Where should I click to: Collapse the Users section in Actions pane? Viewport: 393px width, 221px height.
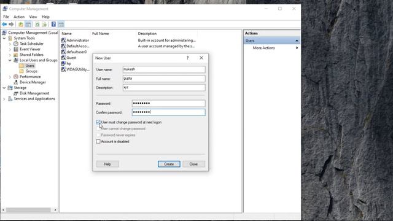(x=297, y=41)
